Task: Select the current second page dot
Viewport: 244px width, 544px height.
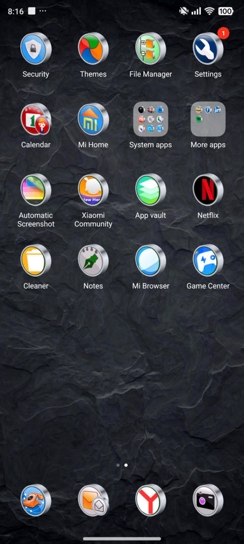Action: point(126,465)
